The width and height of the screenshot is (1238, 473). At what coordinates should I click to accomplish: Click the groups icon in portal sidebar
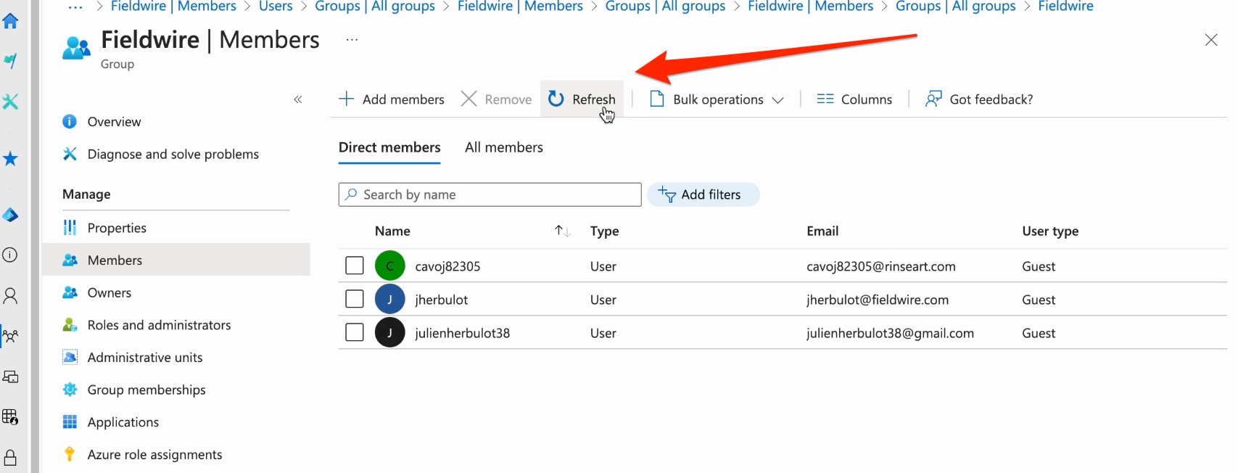point(11,336)
